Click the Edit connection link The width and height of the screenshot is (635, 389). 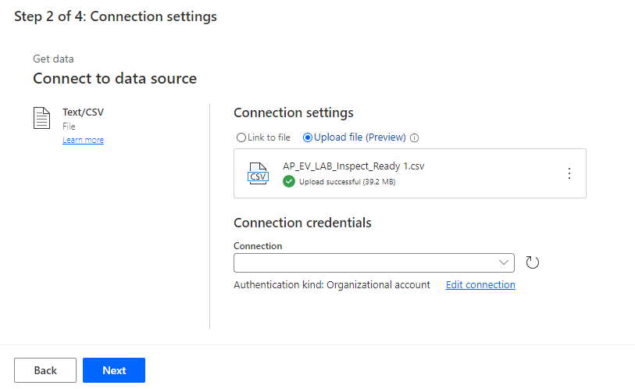480,285
